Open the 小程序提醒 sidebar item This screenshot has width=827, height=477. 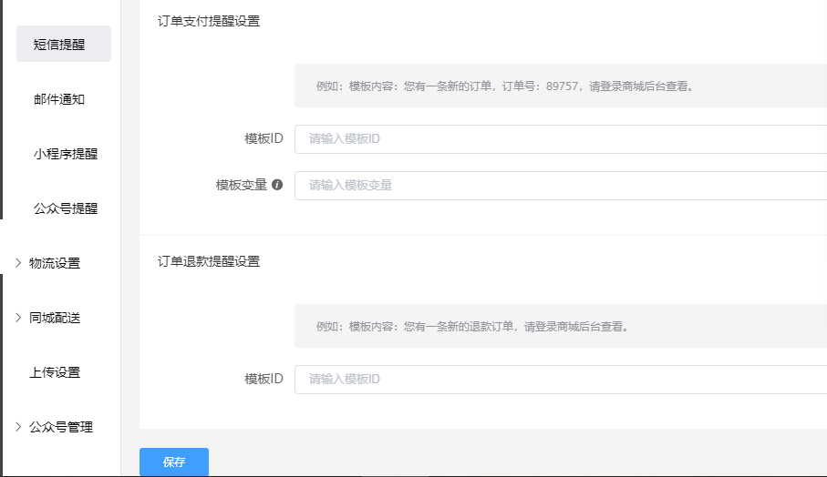[64, 154]
